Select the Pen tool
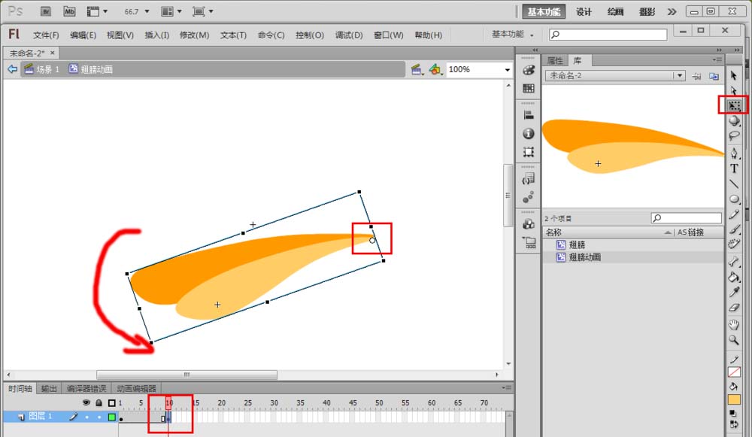 click(734, 153)
